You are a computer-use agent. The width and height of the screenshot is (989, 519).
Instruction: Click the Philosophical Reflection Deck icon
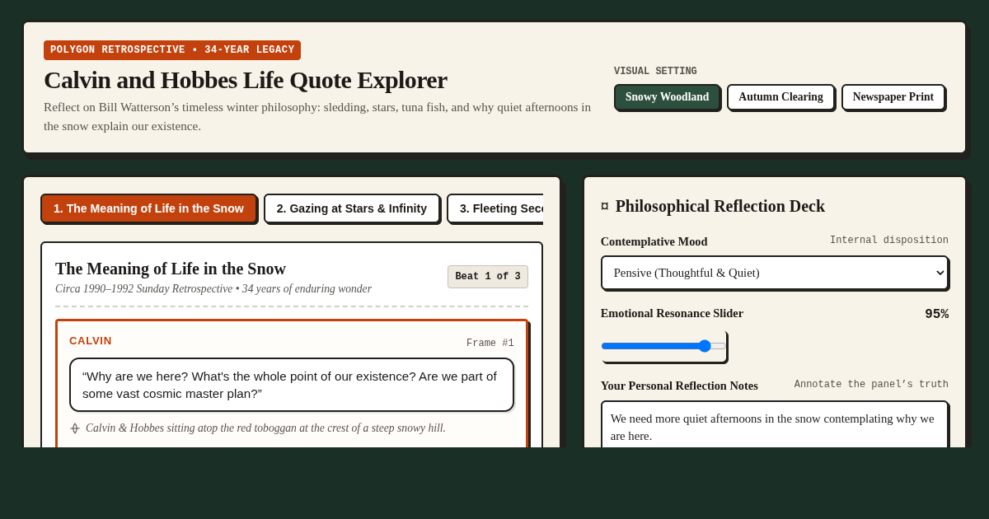(605, 206)
